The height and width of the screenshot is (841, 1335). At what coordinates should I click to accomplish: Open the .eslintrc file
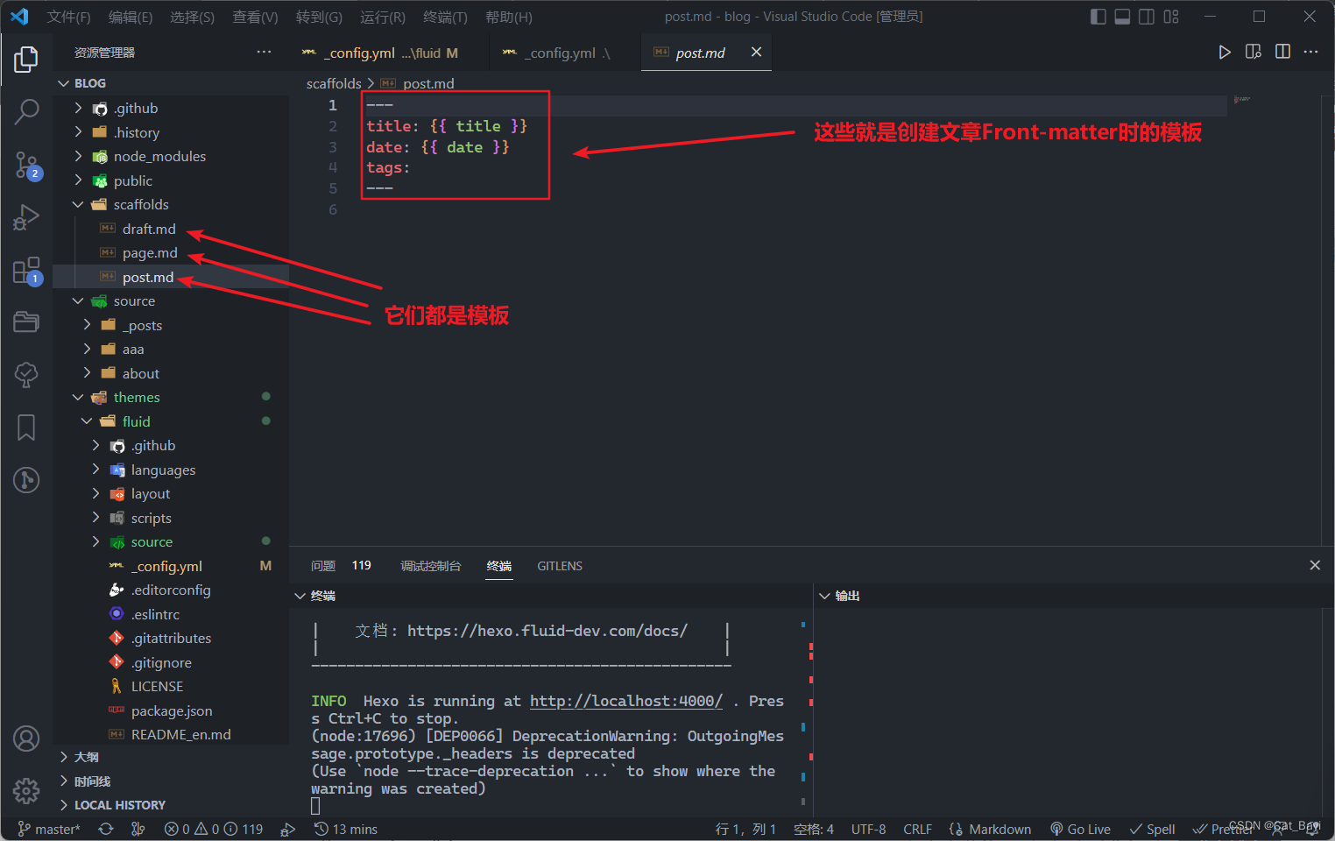171,614
